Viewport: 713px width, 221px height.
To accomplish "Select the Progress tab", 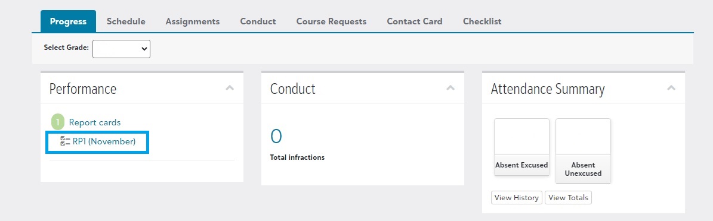I will 68,21.
